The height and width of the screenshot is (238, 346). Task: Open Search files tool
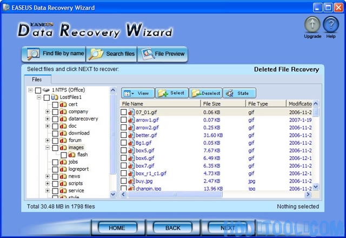pos(112,54)
